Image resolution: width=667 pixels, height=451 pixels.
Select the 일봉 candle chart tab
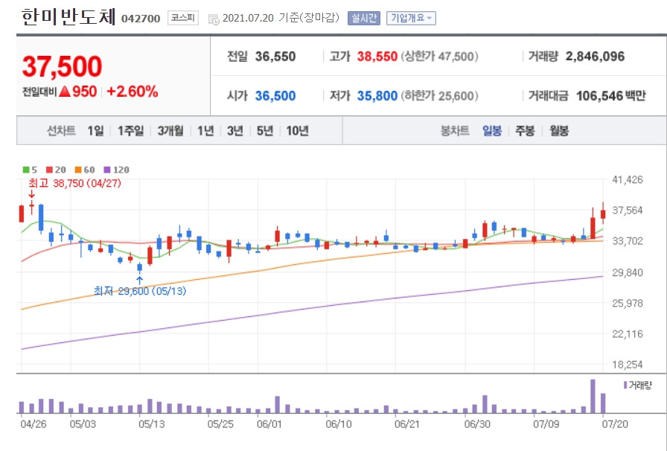pos(492,131)
